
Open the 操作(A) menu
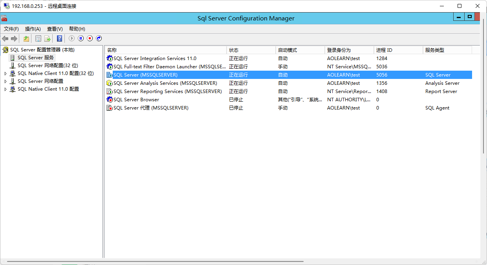33,29
